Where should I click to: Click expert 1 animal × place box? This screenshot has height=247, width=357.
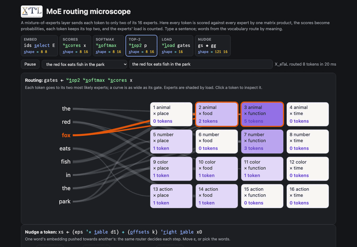[x=171, y=114]
